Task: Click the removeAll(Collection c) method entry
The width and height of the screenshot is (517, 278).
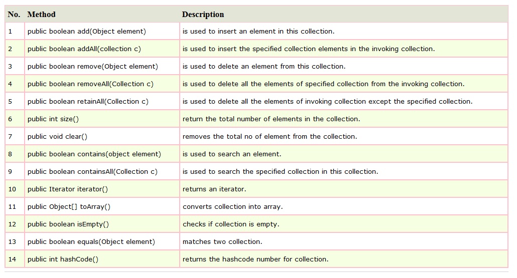Action: [x=90, y=84]
